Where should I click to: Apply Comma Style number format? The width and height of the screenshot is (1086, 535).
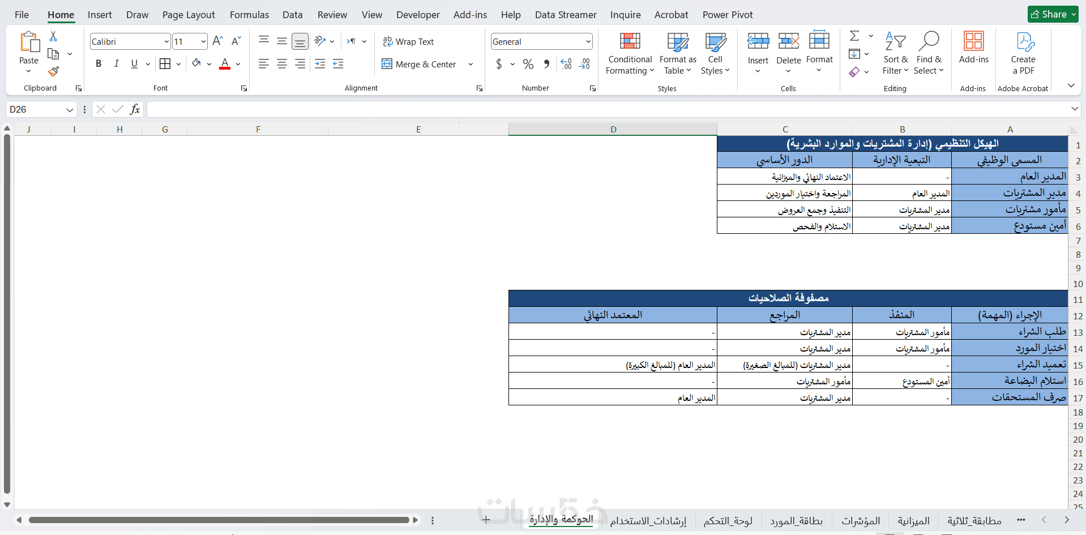pos(546,64)
